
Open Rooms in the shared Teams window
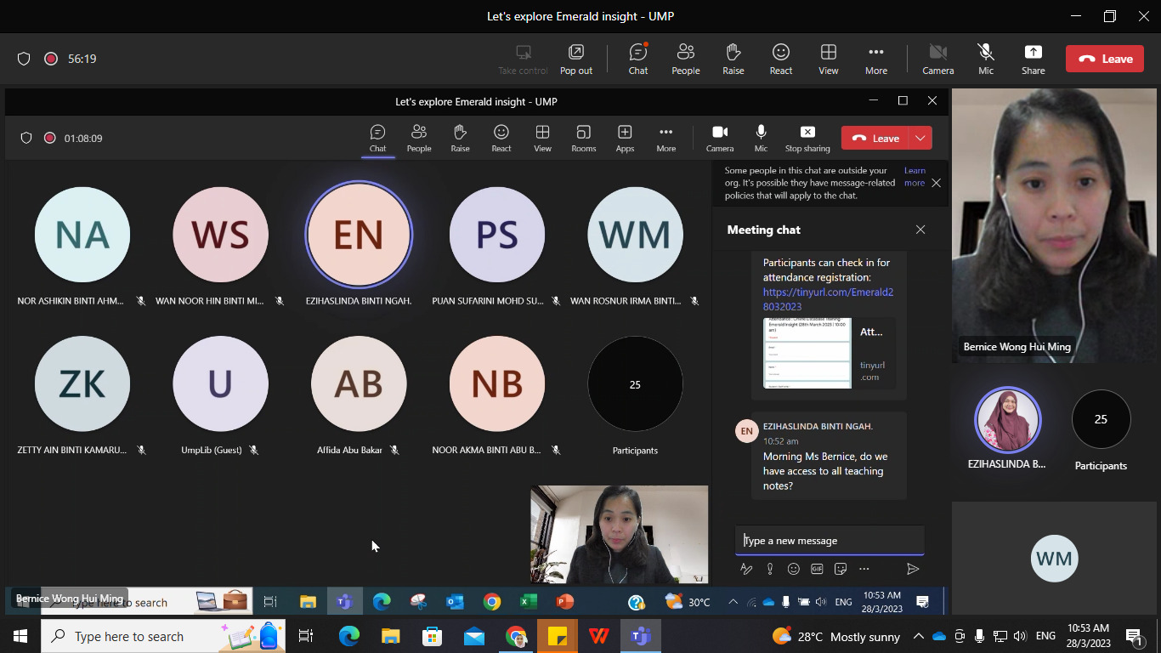(x=584, y=138)
